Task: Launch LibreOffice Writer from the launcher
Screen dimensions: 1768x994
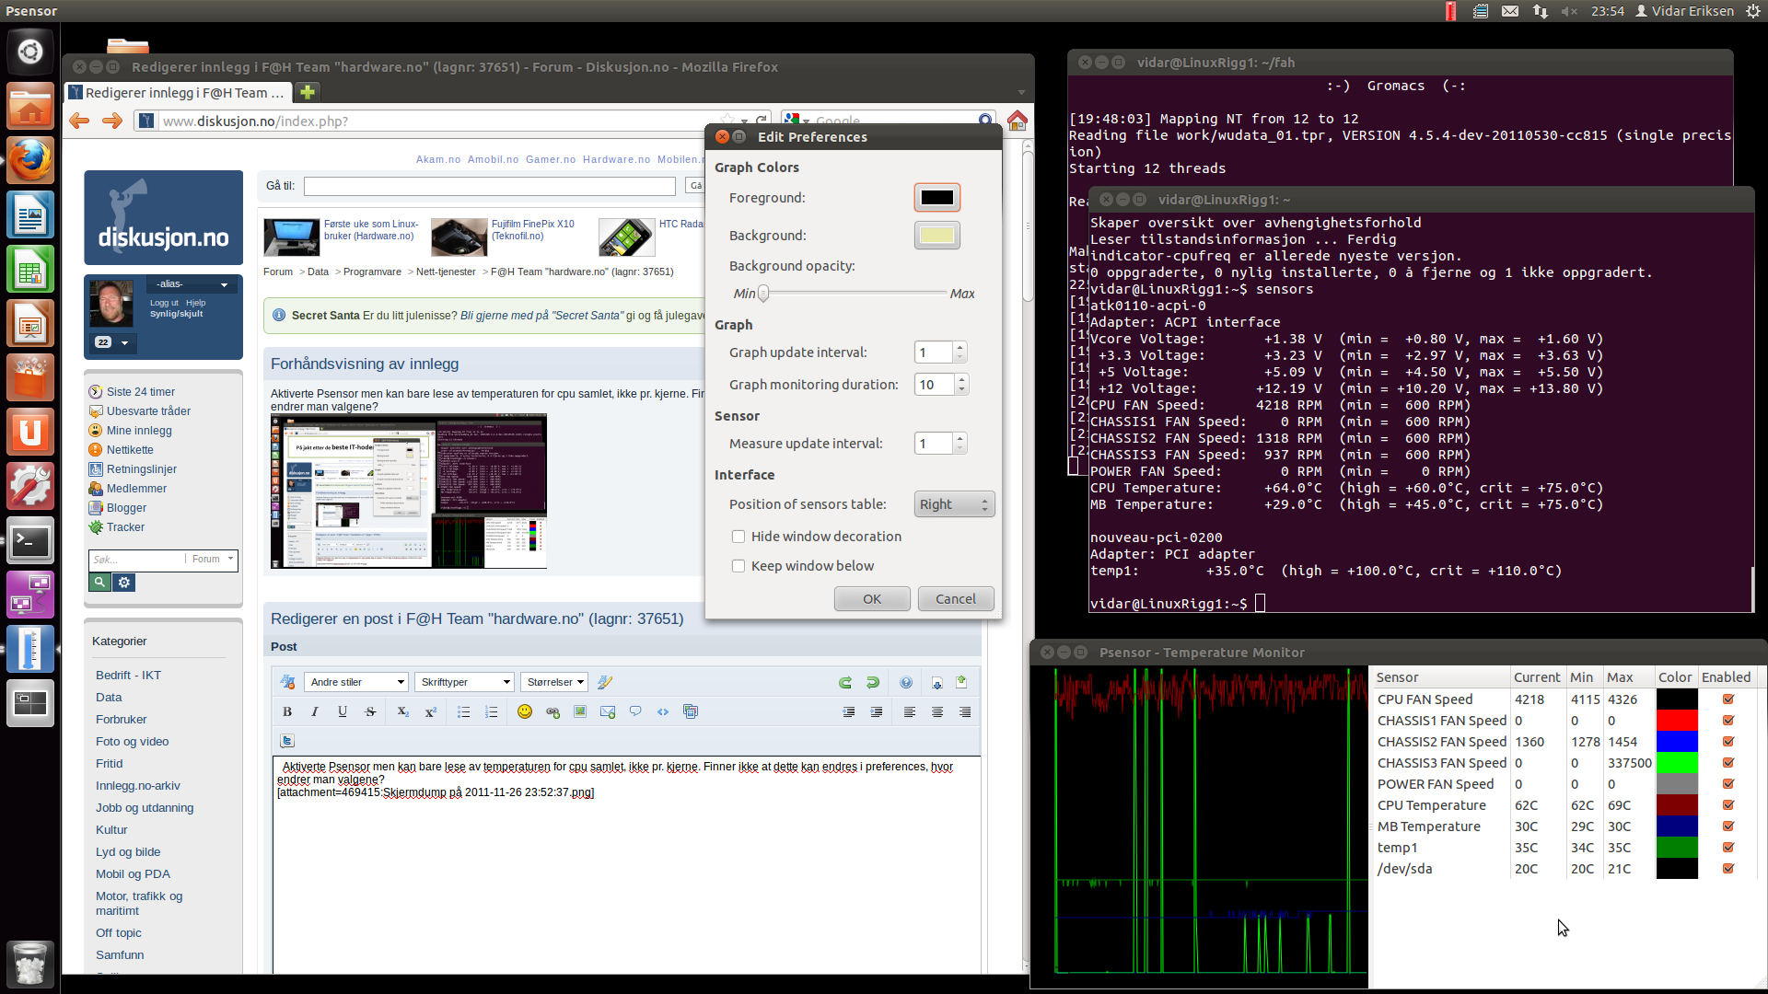Action: coord(30,215)
